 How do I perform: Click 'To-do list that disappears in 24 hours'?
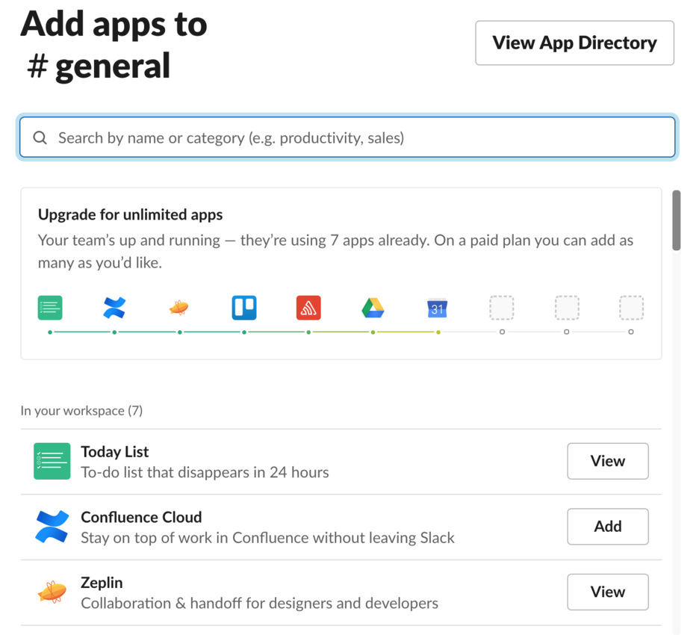(205, 472)
